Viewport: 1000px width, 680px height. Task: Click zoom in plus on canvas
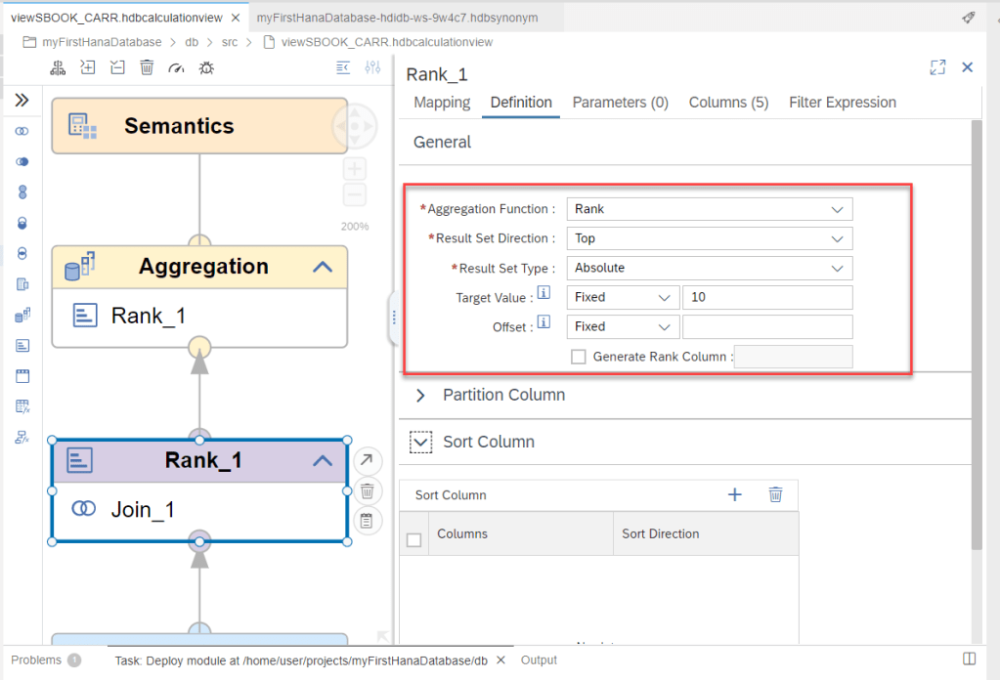click(x=355, y=168)
